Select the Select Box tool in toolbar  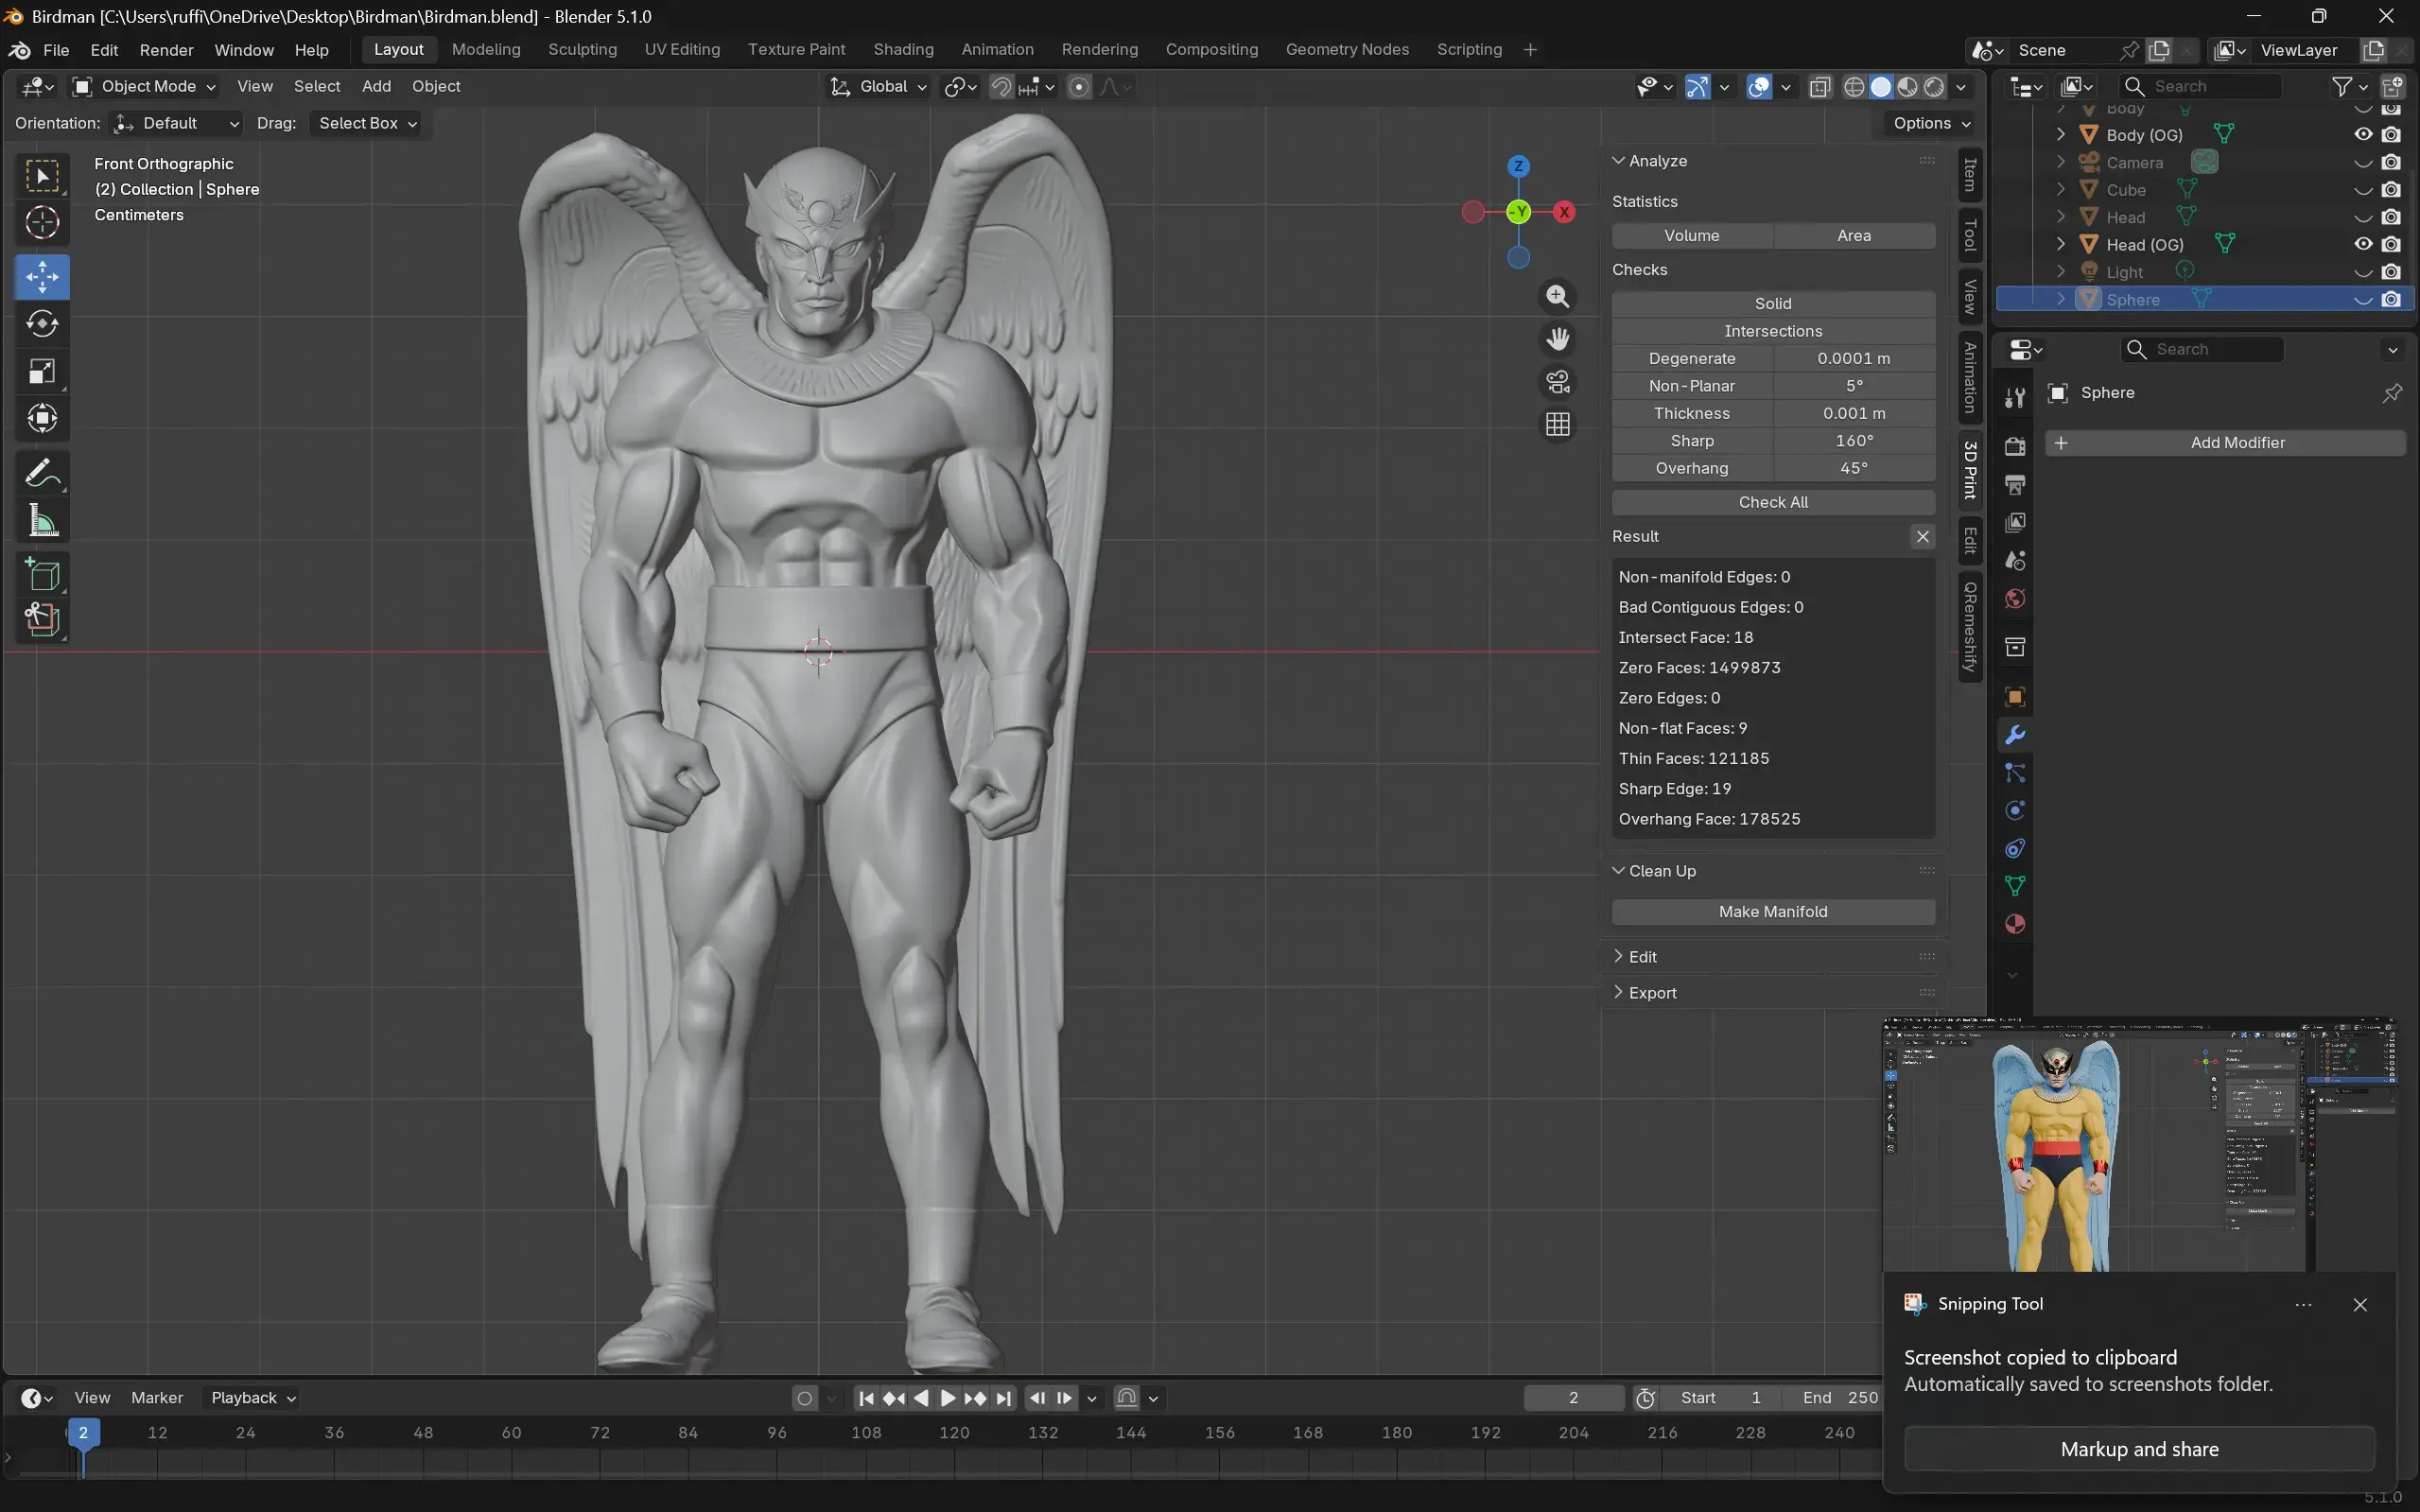[42, 176]
